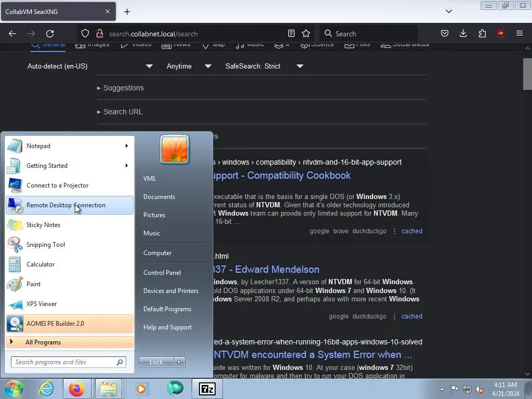This screenshot has width=532, height=399.
Task: Open Windows Media Player from the taskbar
Action: (141, 389)
